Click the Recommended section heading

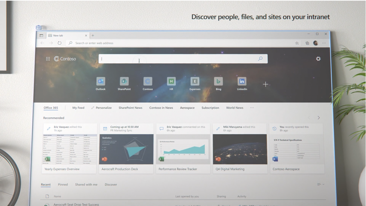point(54,118)
